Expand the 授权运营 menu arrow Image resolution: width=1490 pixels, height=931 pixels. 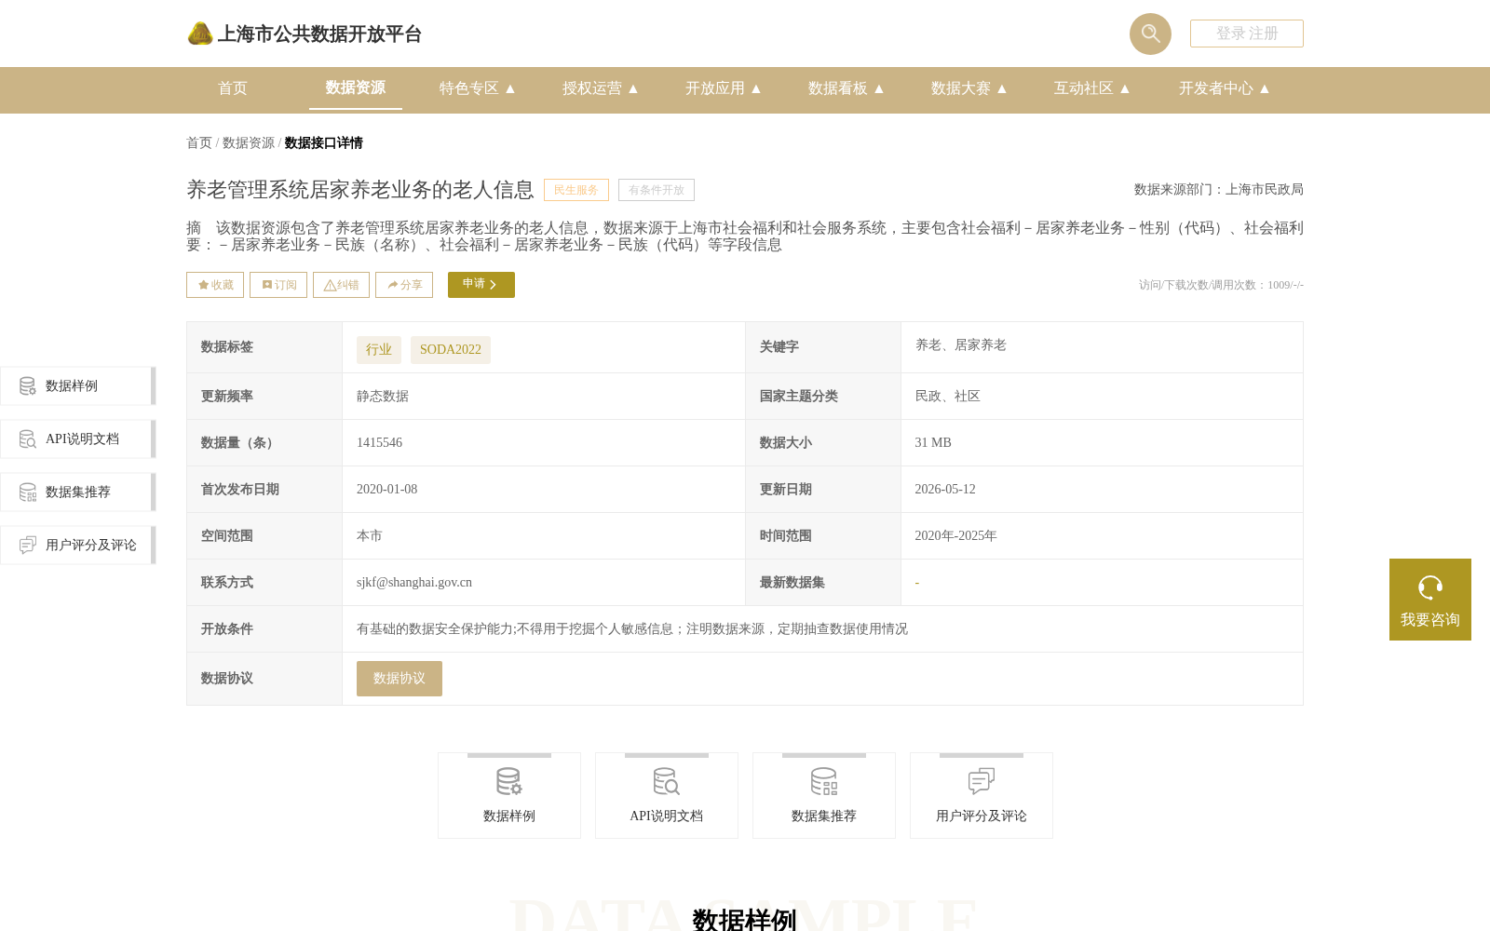pos(633,88)
